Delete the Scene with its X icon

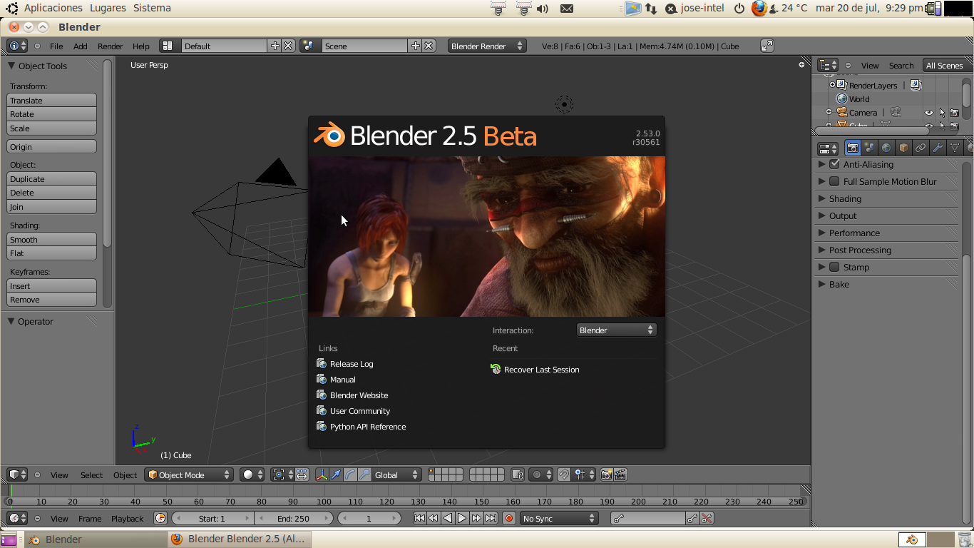(429, 46)
